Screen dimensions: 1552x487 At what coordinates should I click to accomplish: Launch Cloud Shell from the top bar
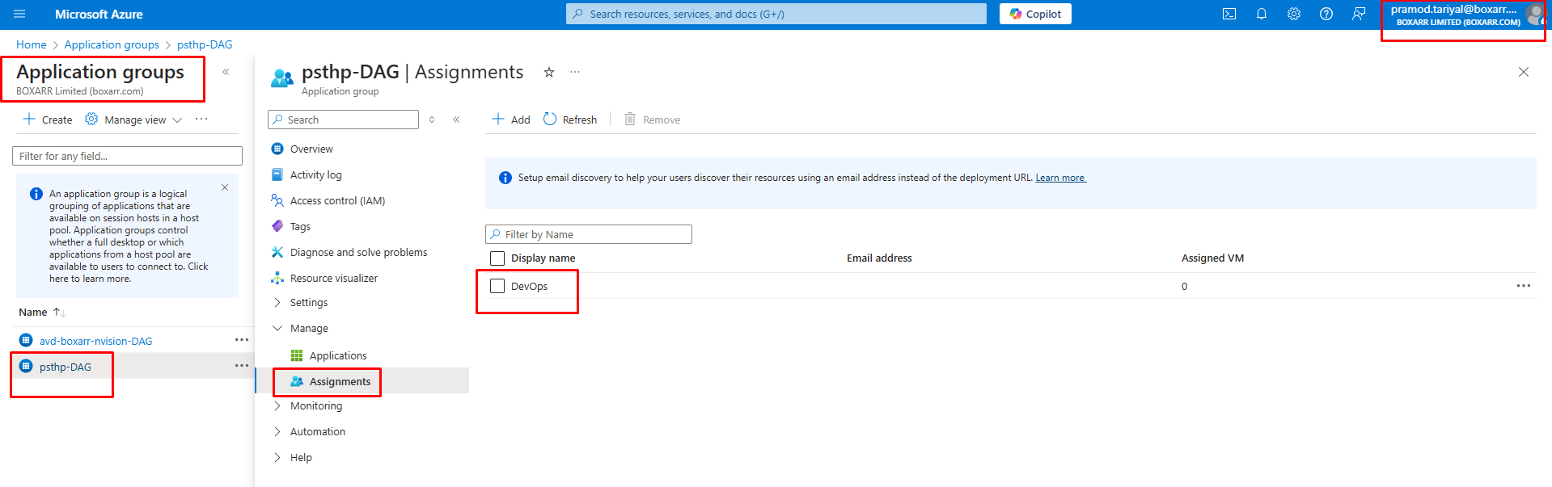[1229, 14]
